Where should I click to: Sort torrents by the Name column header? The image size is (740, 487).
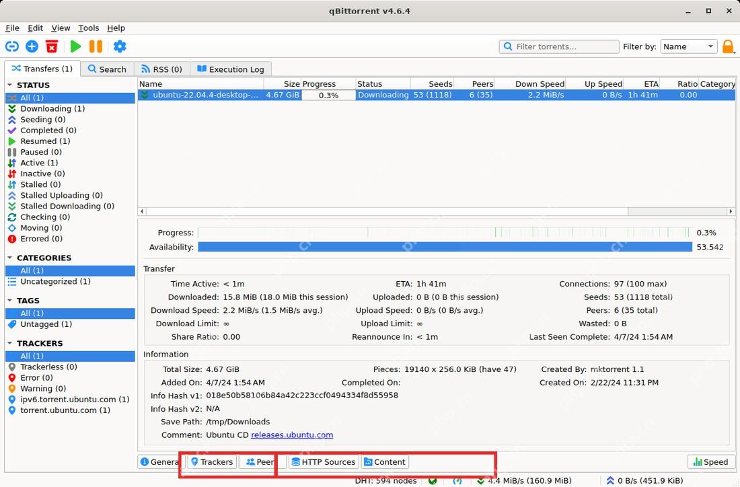pos(200,84)
